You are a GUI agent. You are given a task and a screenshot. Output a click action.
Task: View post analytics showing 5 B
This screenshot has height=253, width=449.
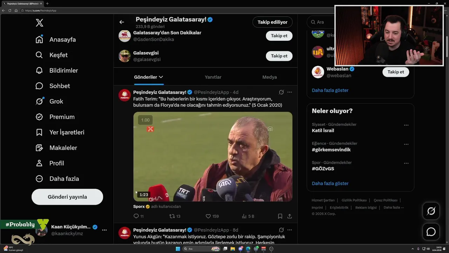(x=248, y=216)
